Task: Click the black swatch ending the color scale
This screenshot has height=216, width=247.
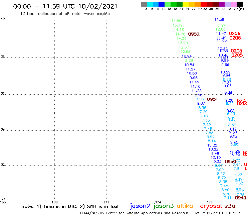Action: [239, 4]
